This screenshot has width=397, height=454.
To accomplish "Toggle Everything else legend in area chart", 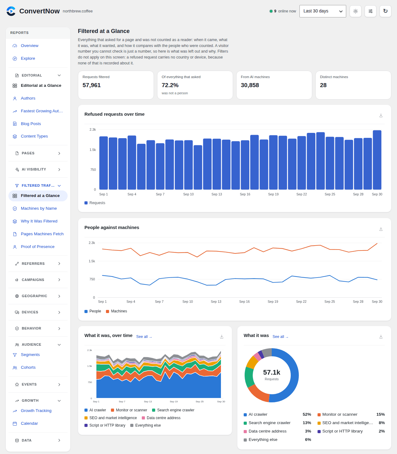I will point(146,425).
